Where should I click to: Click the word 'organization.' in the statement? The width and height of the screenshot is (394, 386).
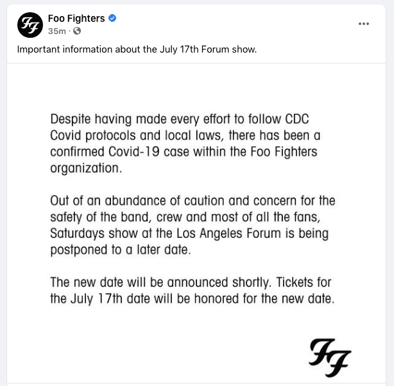coord(86,169)
